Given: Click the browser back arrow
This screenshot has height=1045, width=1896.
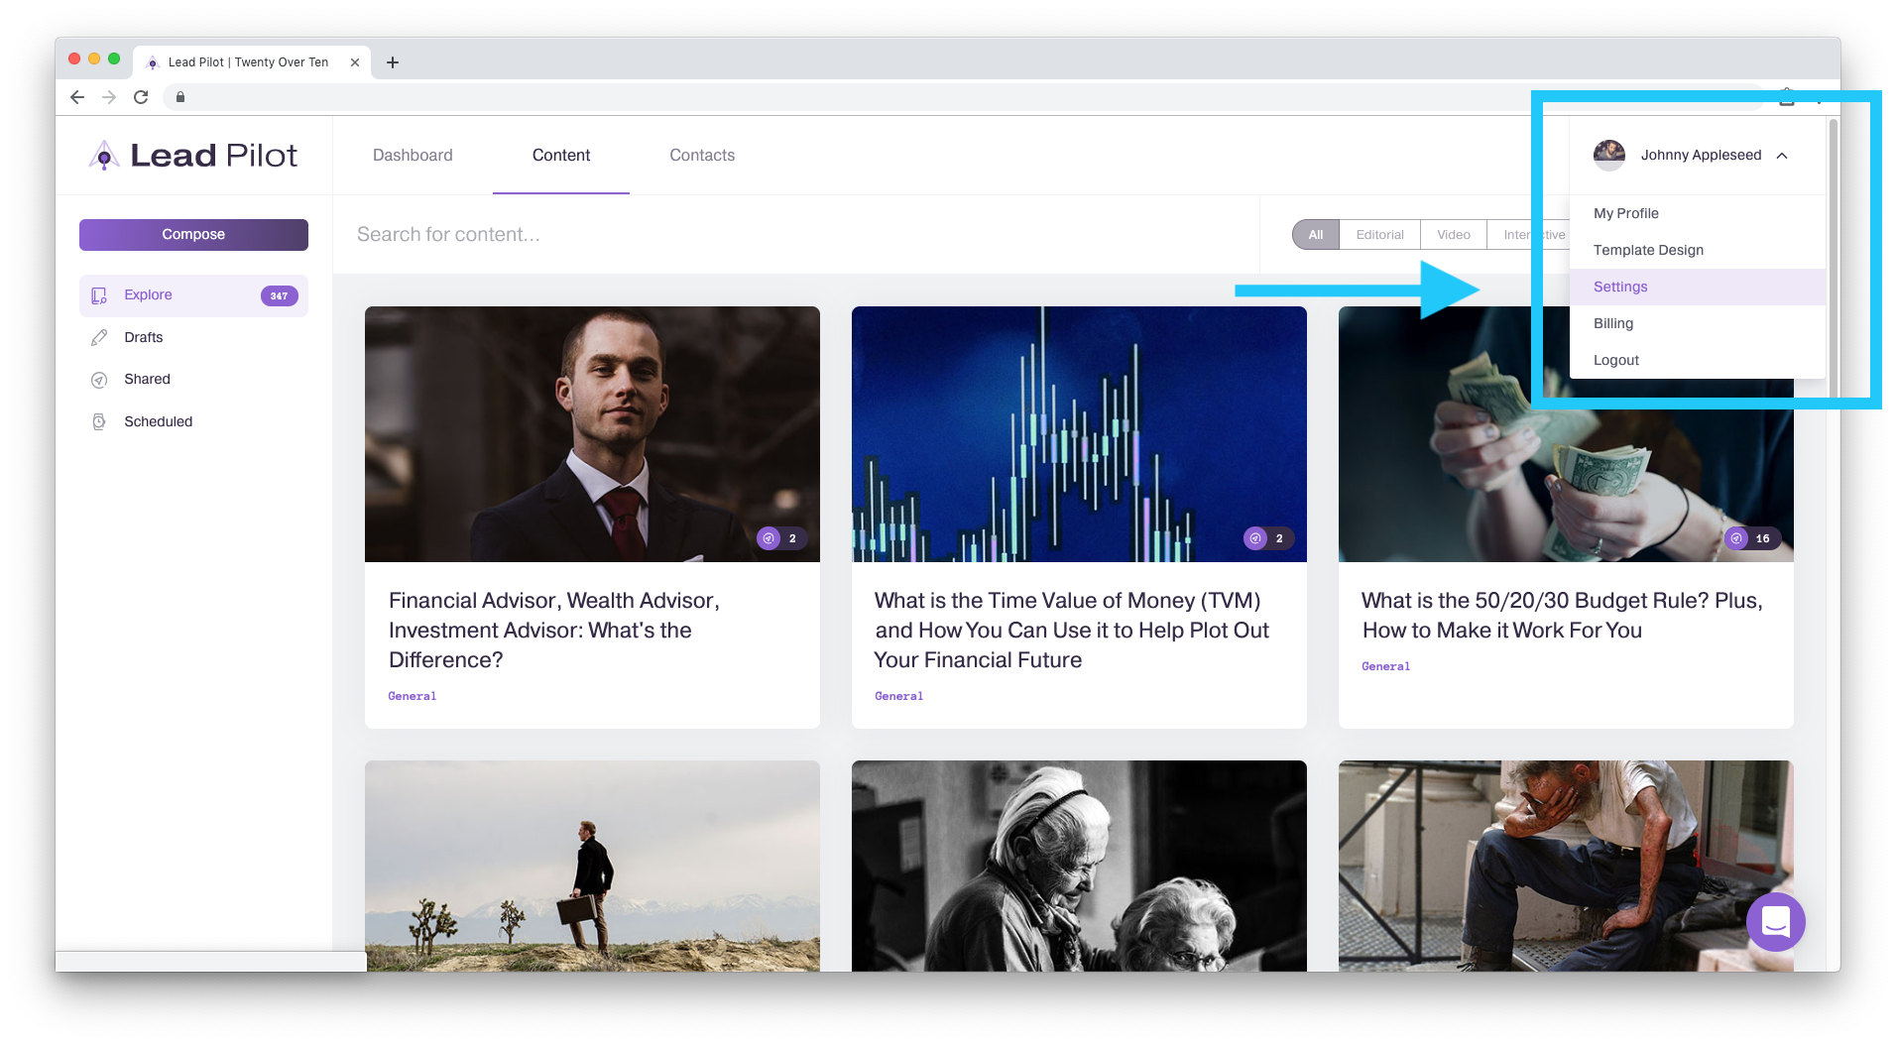Looking at the screenshot, I should (x=77, y=97).
